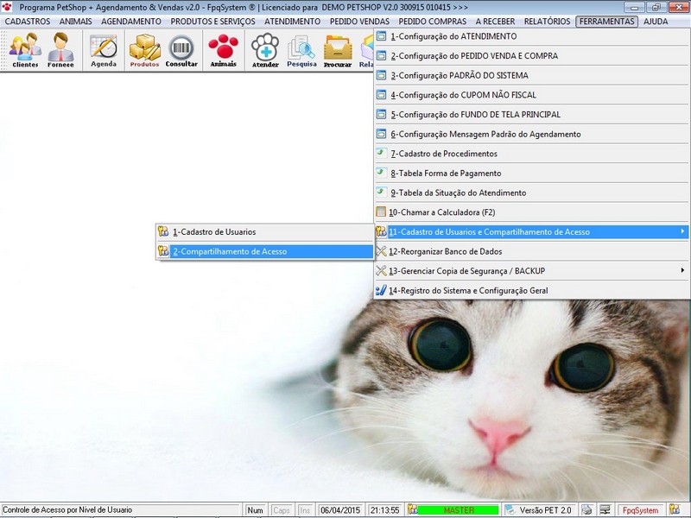The image size is (691, 518).
Task: Click the printer icon in status bar
Action: point(586,509)
